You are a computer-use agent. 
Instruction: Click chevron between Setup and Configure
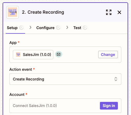coord(30,27)
